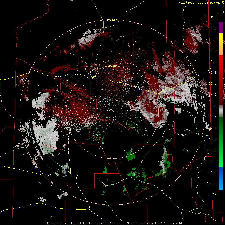225x225 pixels.
Task: Click the TH label below the scale
Action: (x=215, y=195)
